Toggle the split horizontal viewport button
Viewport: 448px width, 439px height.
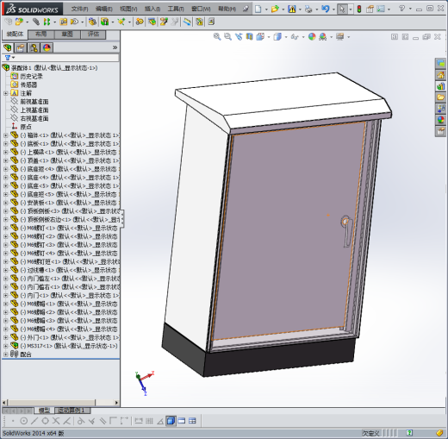[x=182, y=421]
